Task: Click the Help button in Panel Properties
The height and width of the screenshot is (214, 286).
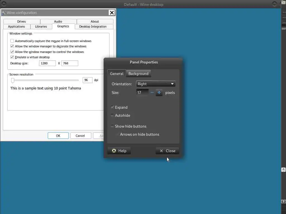Action: (x=119, y=151)
